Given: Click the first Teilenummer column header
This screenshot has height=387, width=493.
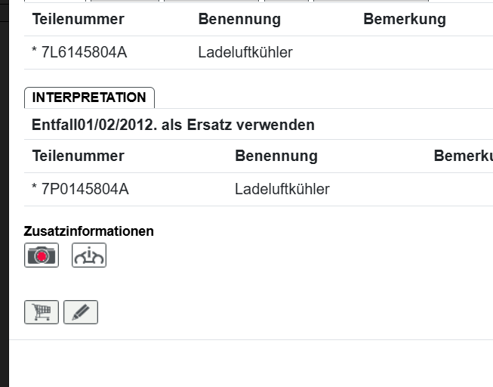Looking at the screenshot, I should tap(78, 20).
